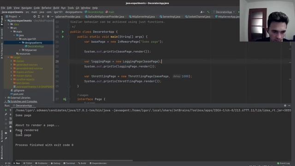Image resolution: width=295 pixels, height=166 pixels.
Task: Open the Run panel layout icon
Action: (6, 133)
